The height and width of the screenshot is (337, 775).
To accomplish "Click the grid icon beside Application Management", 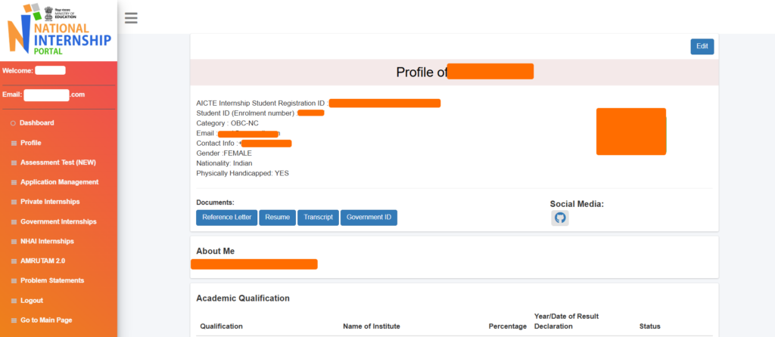I will click(14, 183).
